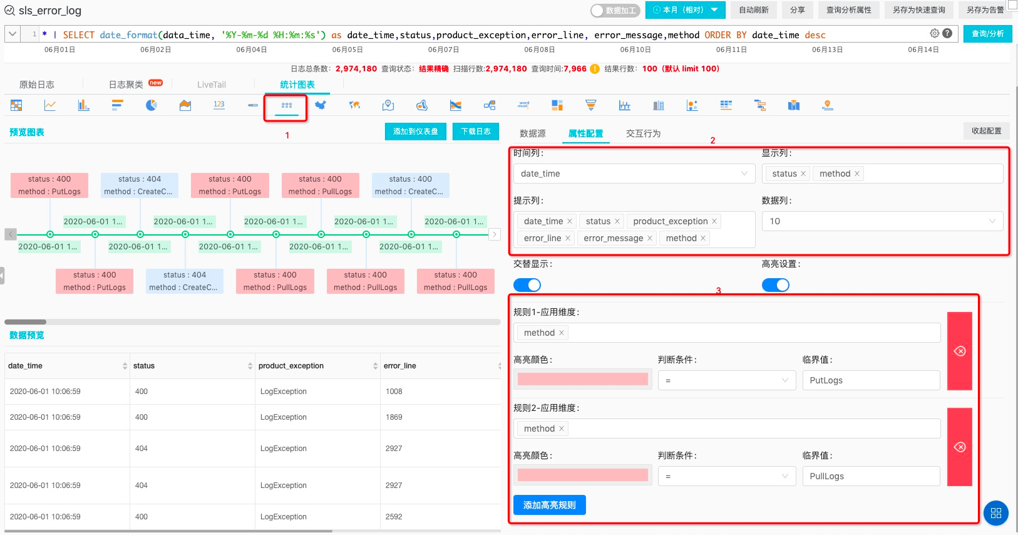Pick 规则1 高亮颜色 swatch
The width and height of the screenshot is (1018, 535).
click(x=583, y=379)
